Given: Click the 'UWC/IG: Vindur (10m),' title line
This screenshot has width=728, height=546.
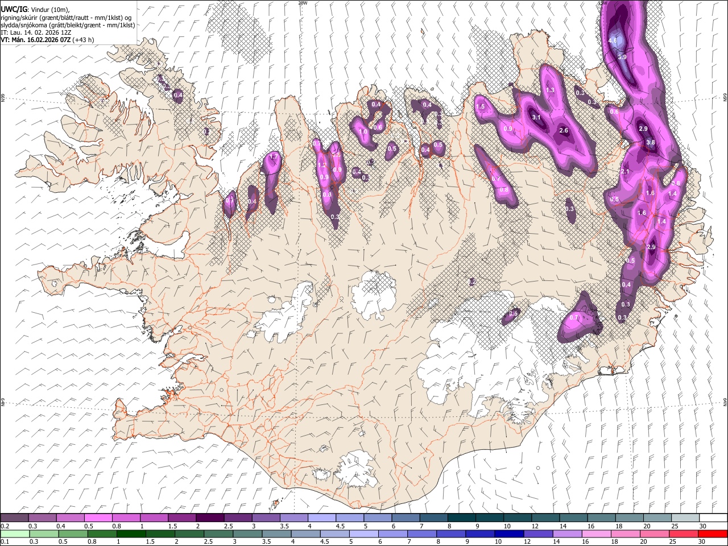Looking at the screenshot, I should (x=35, y=9).
